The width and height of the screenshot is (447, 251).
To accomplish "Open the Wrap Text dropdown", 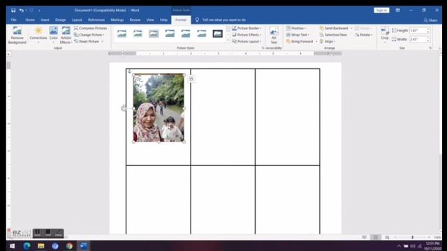I will (298, 35).
